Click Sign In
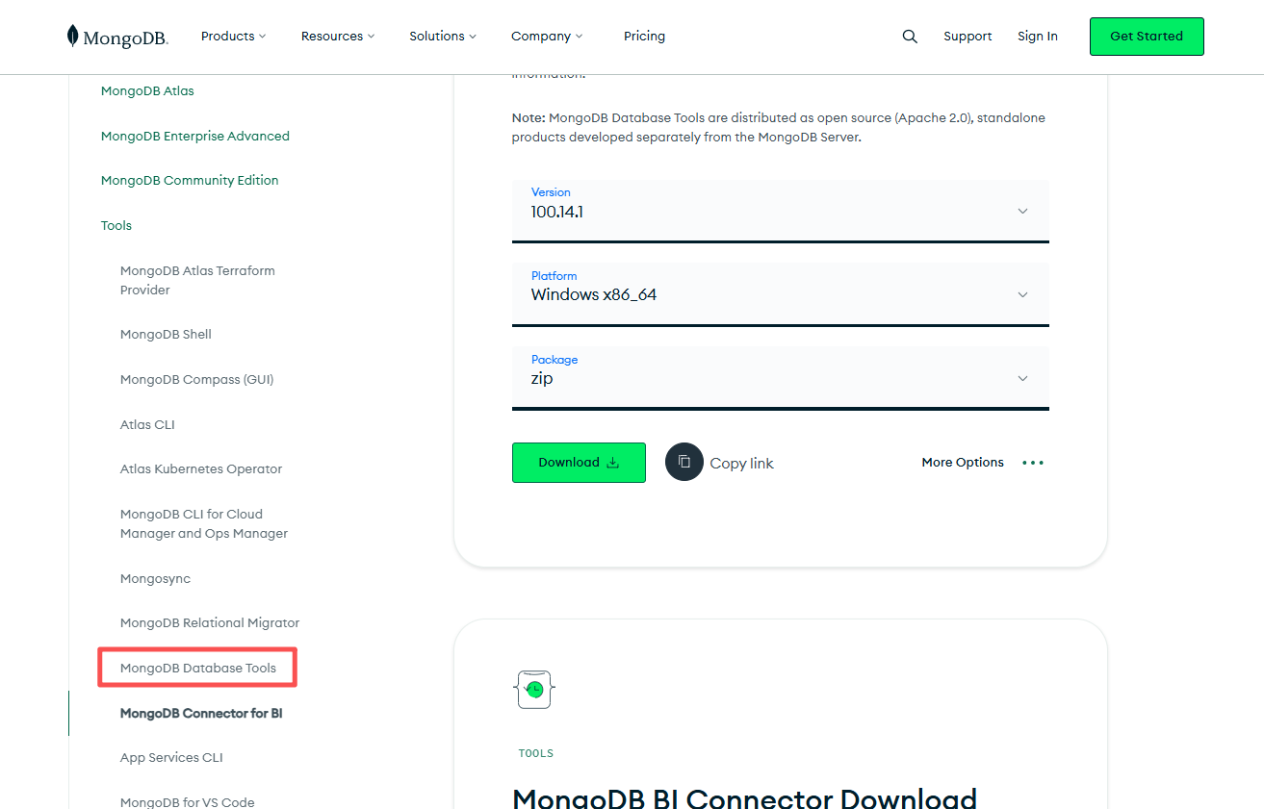 coord(1038,37)
